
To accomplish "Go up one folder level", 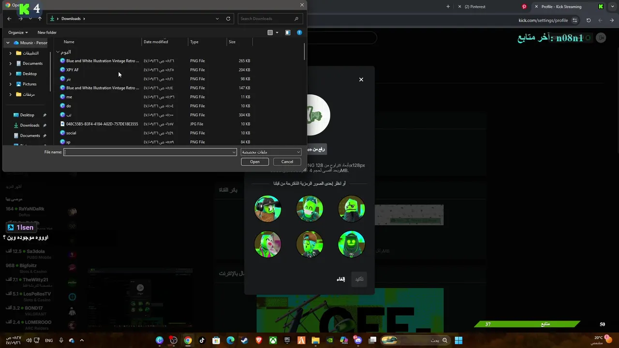I will tap(40, 18).
